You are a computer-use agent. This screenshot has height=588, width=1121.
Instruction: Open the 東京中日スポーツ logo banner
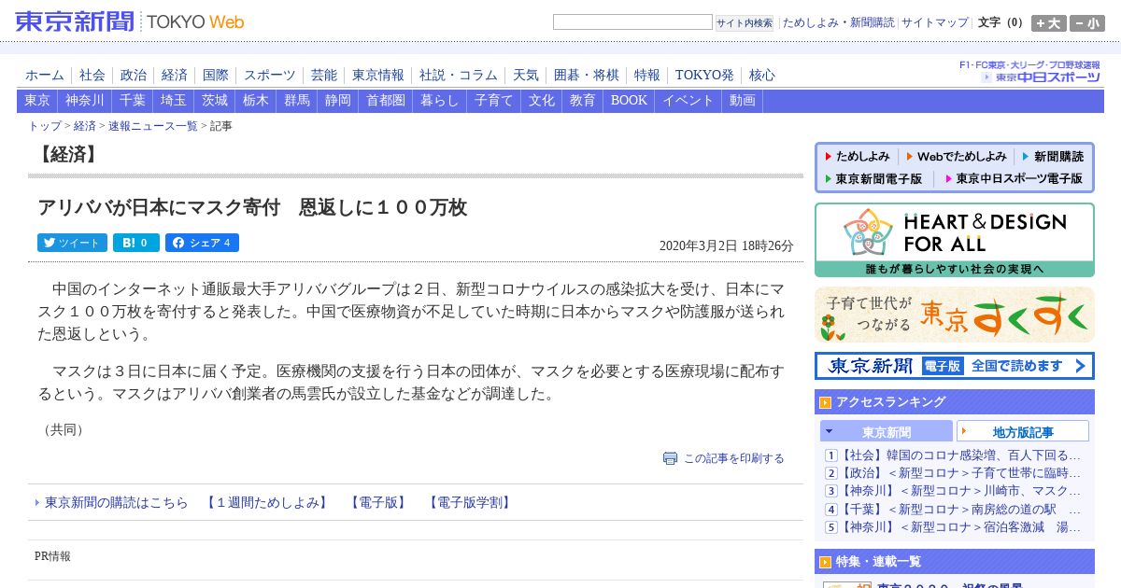[1030, 72]
